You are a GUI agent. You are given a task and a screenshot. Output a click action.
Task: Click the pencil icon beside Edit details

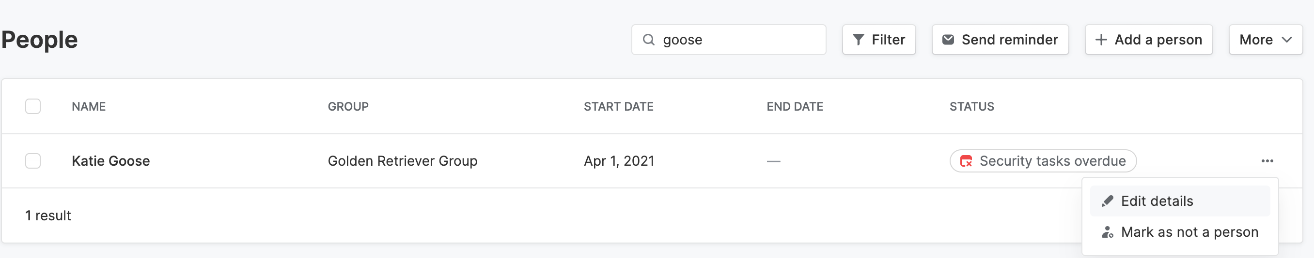coord(1107,201)
